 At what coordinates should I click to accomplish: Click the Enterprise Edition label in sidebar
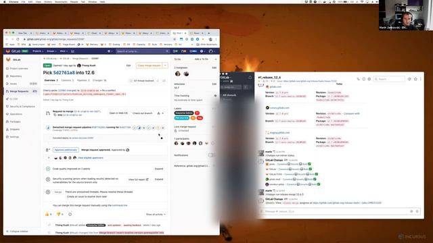[x=184, y=113]
